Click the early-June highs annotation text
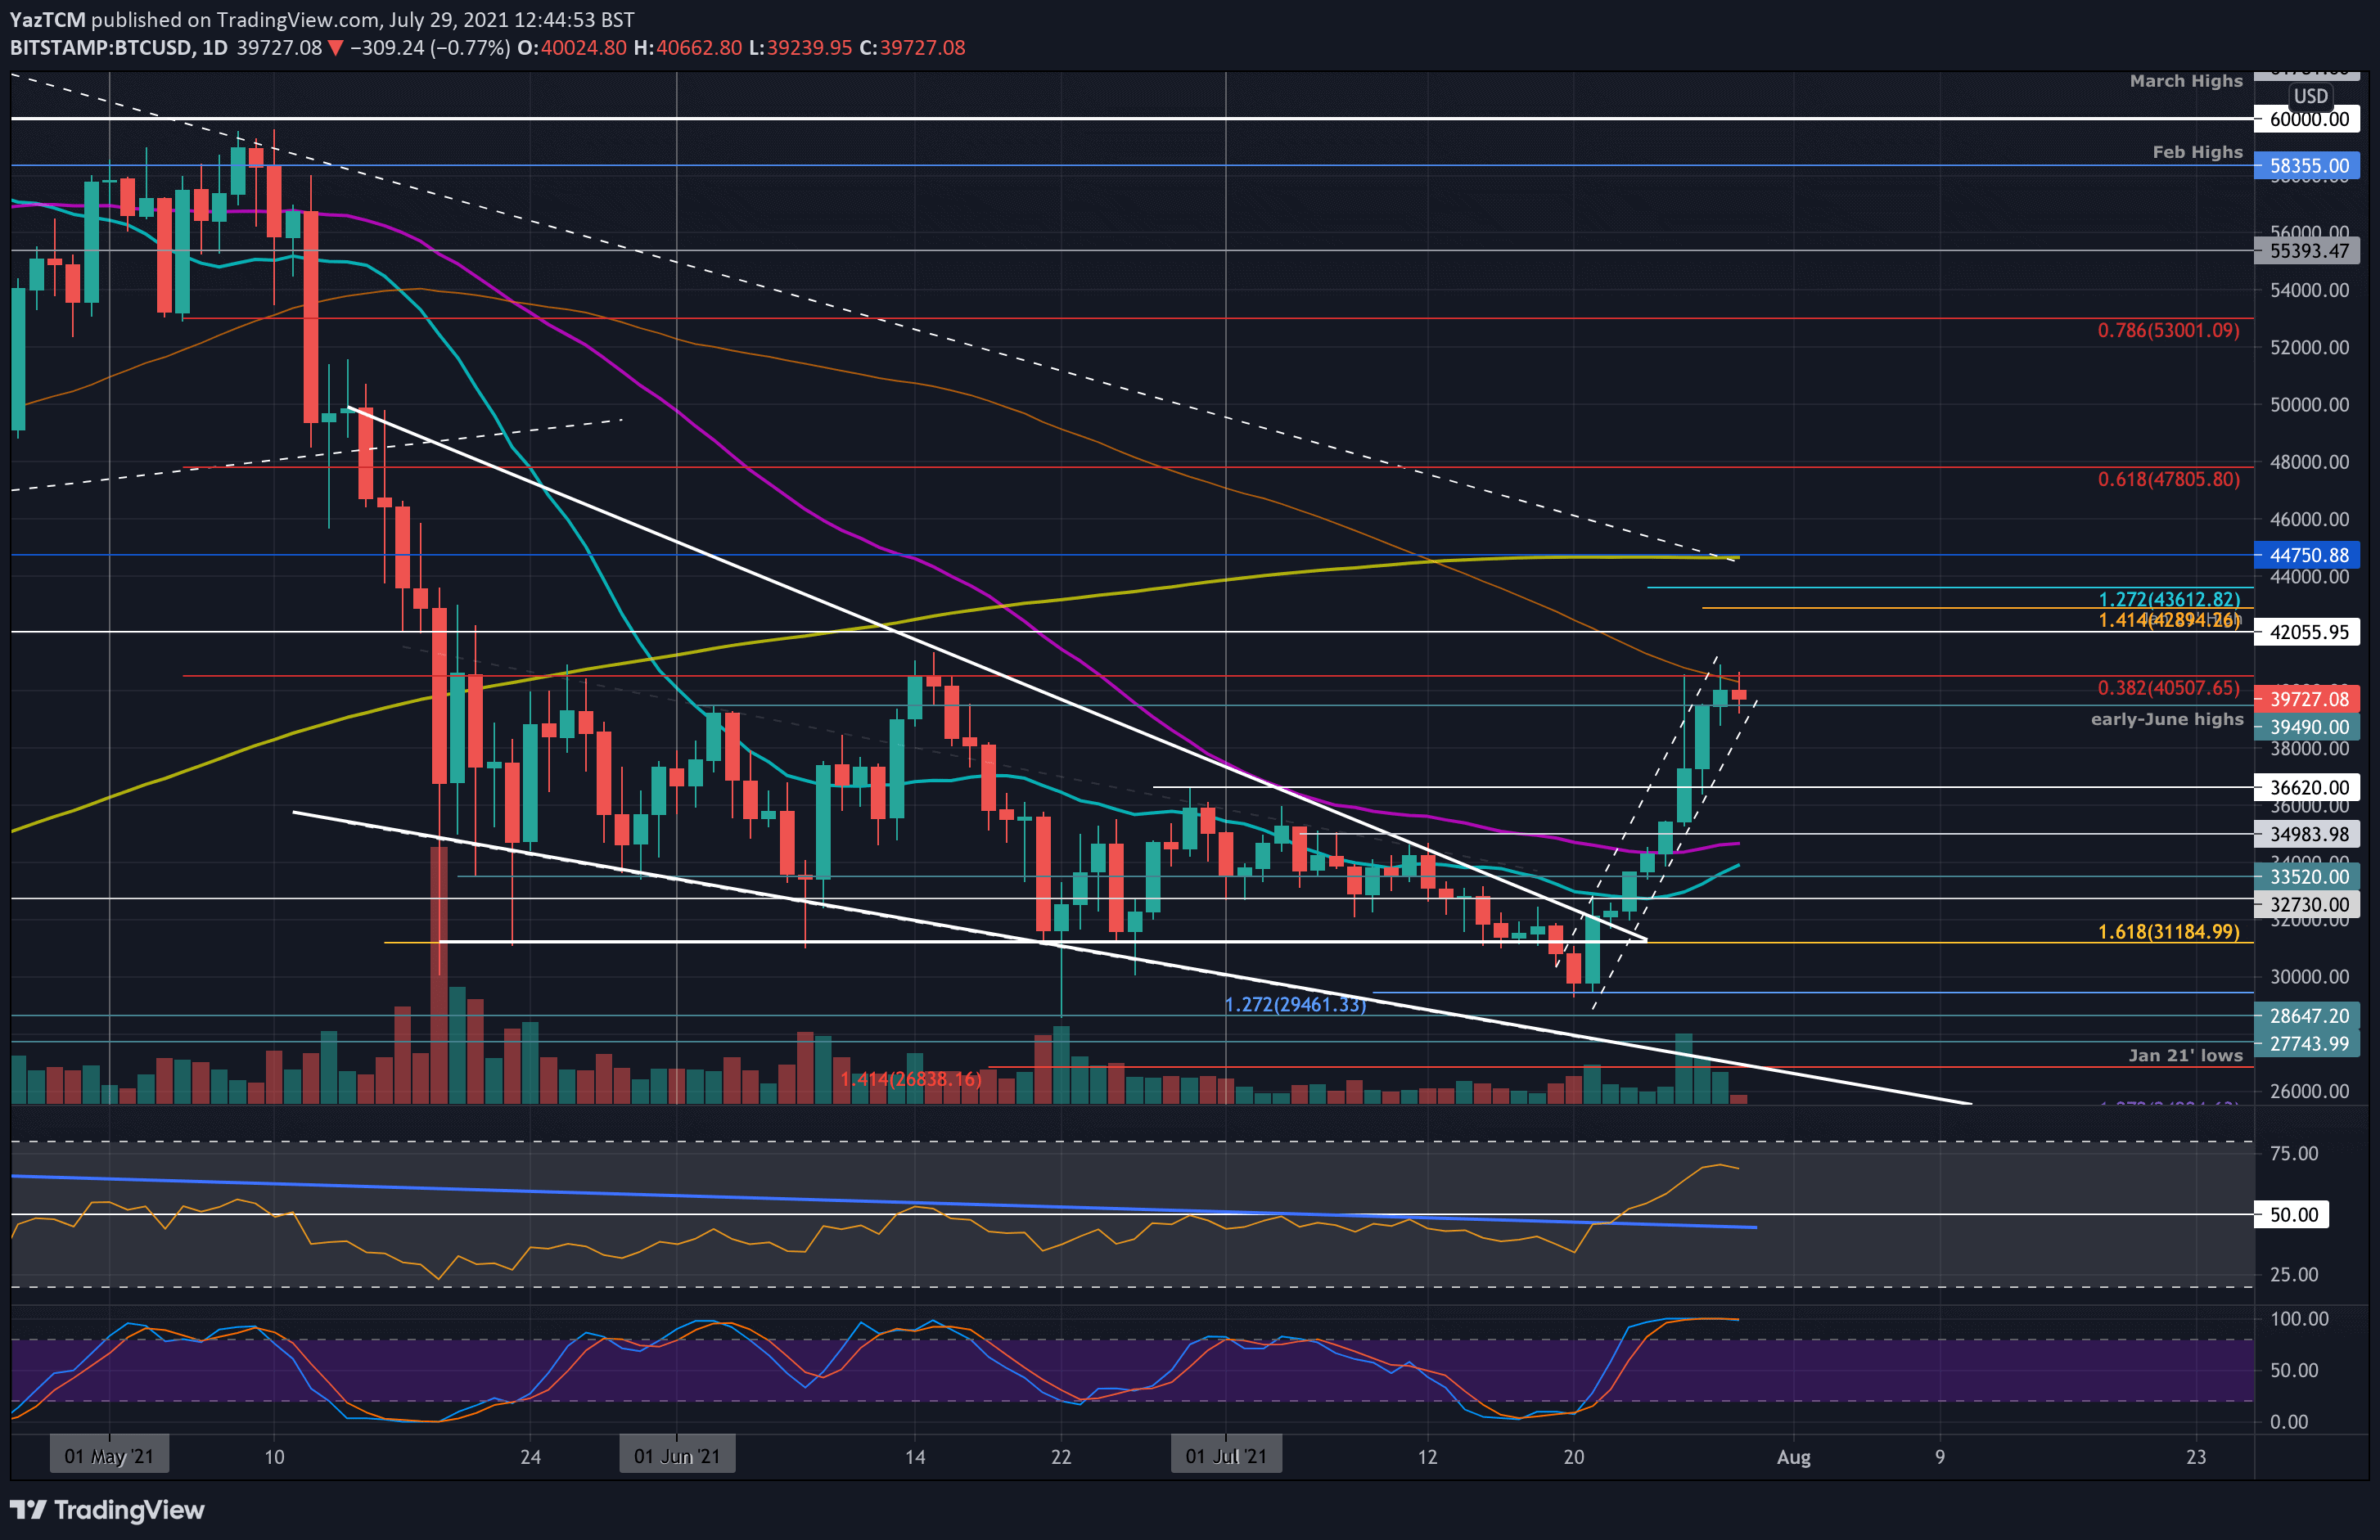This screenshot has height=1540, width=2380. [2167, 719]
